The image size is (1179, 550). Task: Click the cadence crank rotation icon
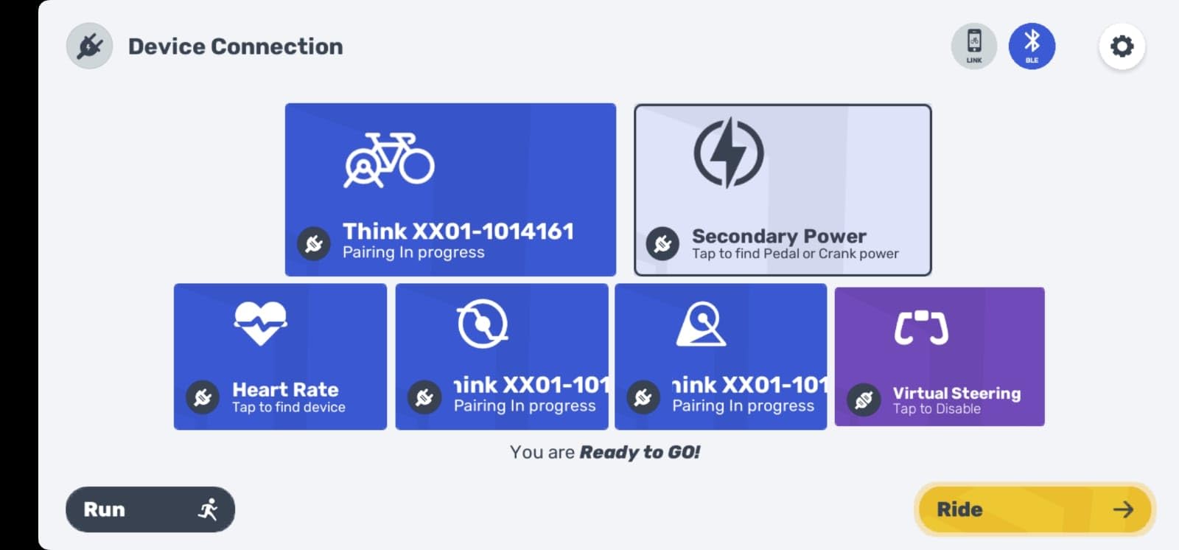coord(483,323)
